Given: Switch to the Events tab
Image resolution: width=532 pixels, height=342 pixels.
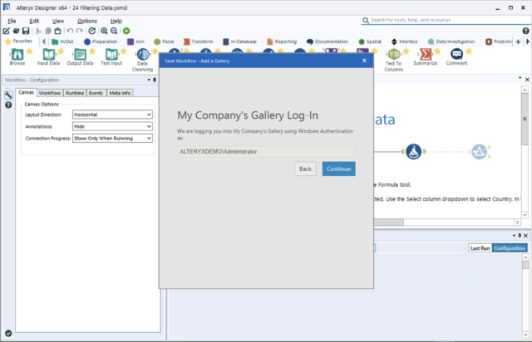Looking at the screenshot, I should (96, 93).
